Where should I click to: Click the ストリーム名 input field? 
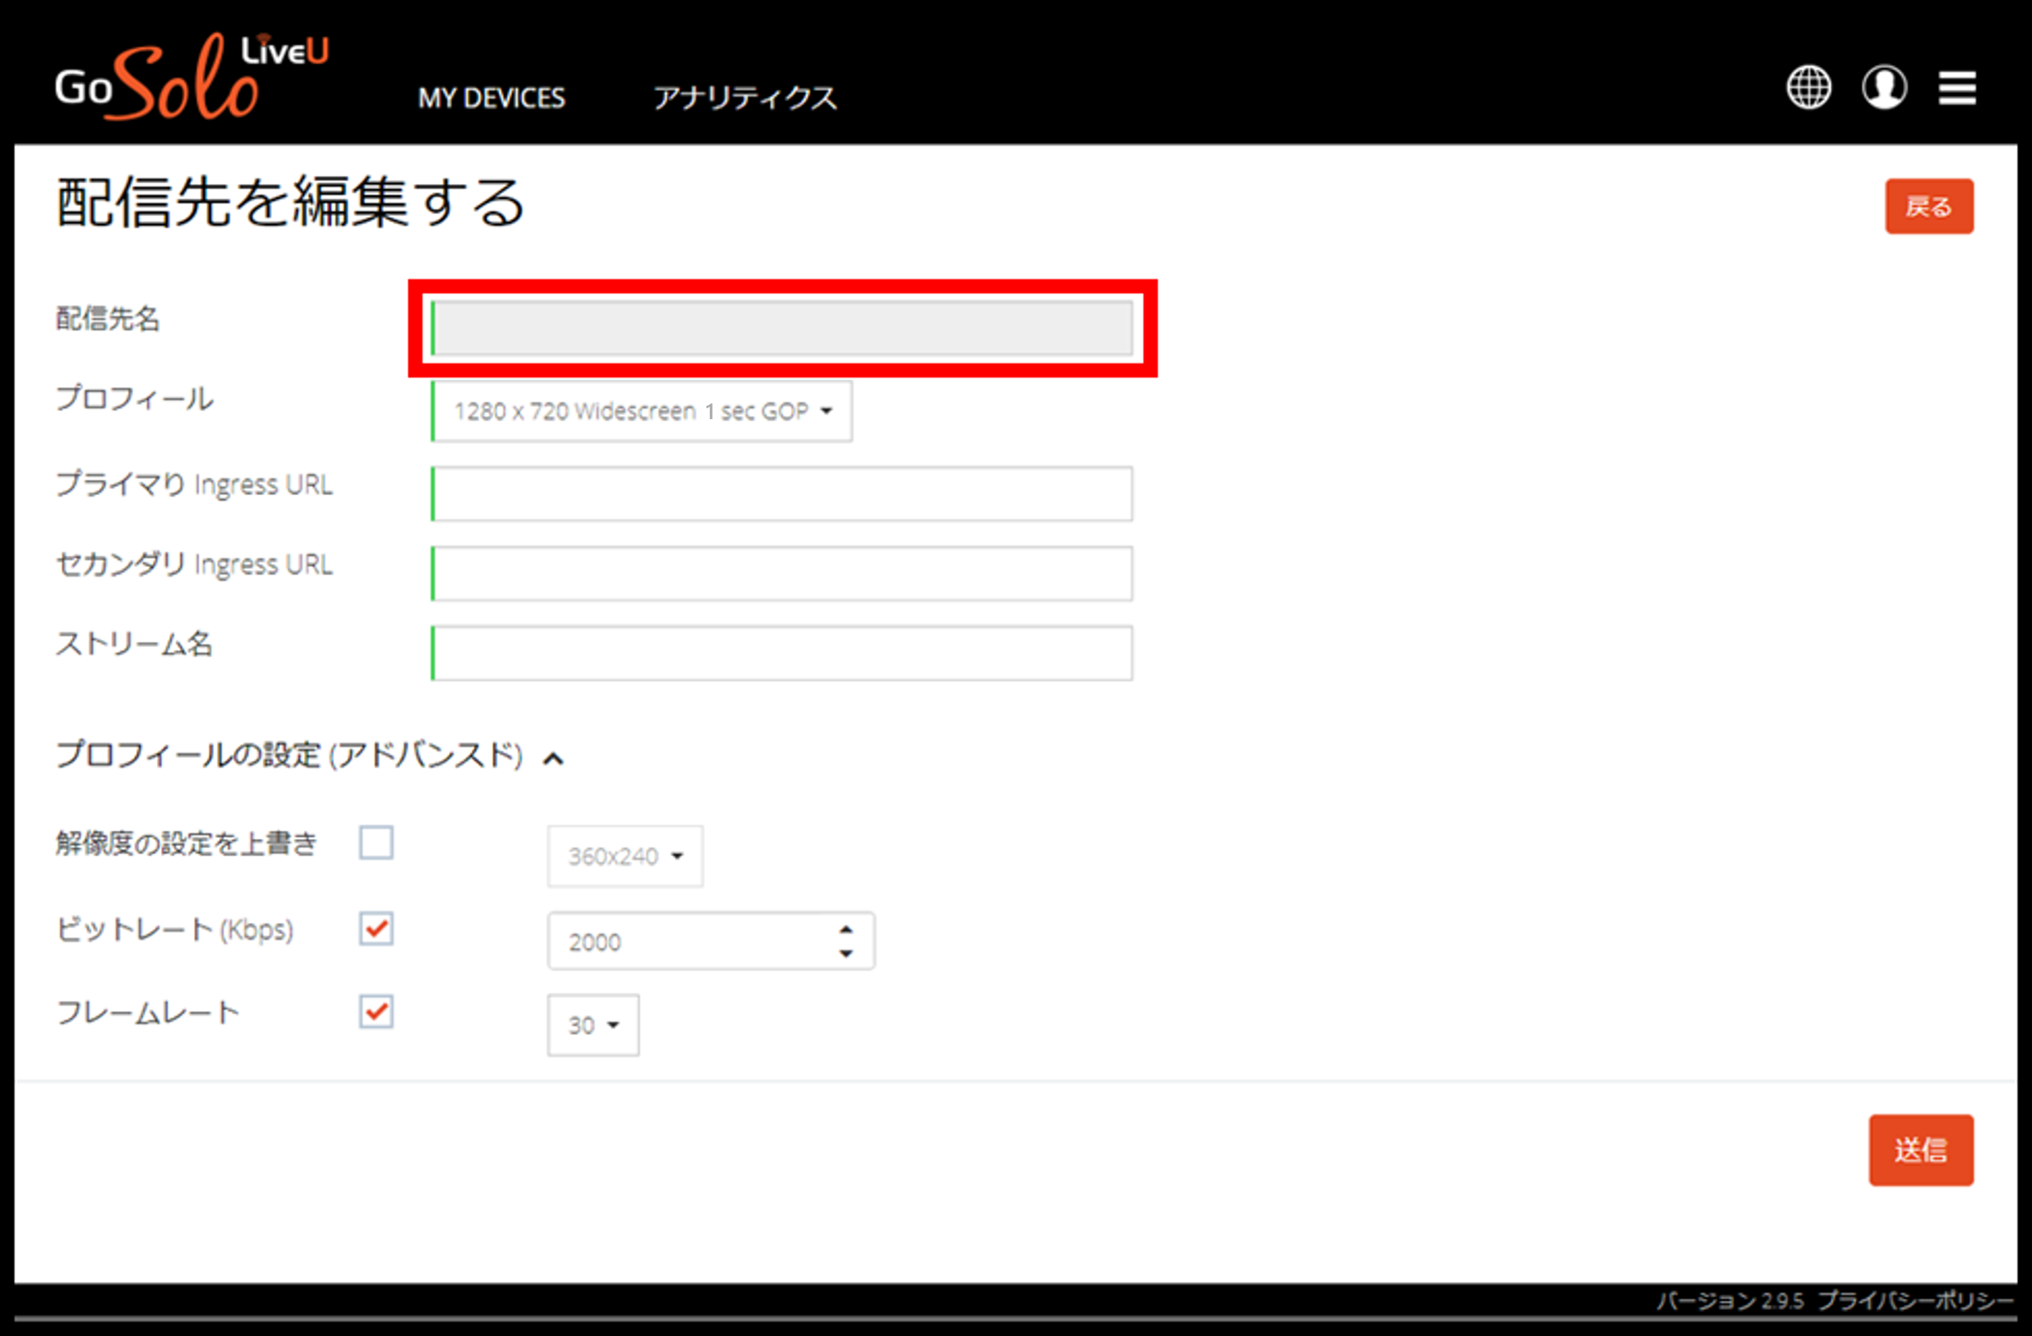[782, 653]
